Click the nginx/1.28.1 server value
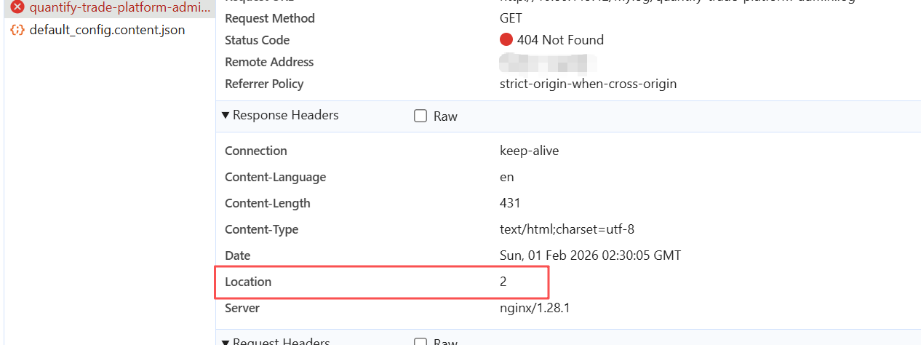The height and width of the screenshot is (345, 921). 535,308
